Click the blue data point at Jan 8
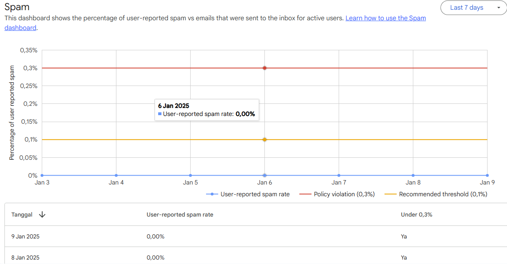The height and width of the screenshot is (264, 507). (413, 175)
